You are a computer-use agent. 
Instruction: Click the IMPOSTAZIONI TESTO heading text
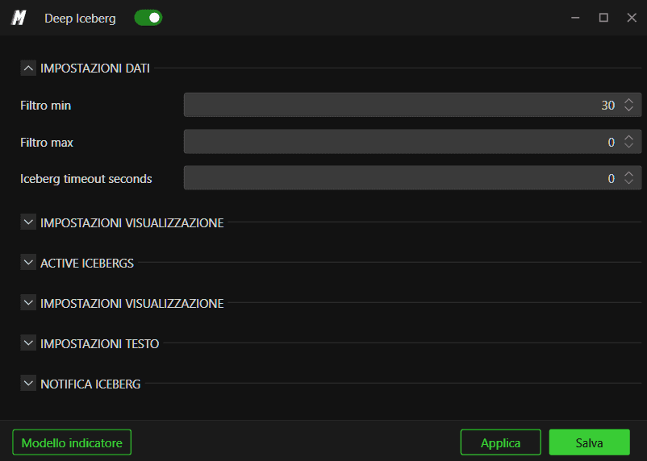(99, 343)
